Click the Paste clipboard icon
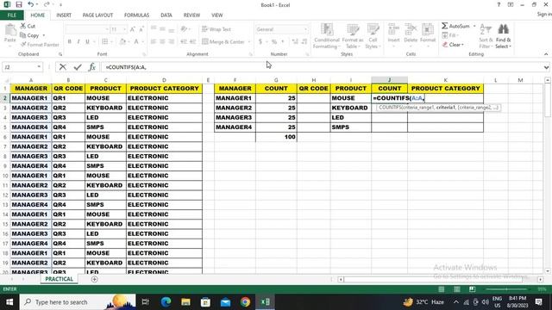The width and height of the screenshot is (552, 310). 10,30
